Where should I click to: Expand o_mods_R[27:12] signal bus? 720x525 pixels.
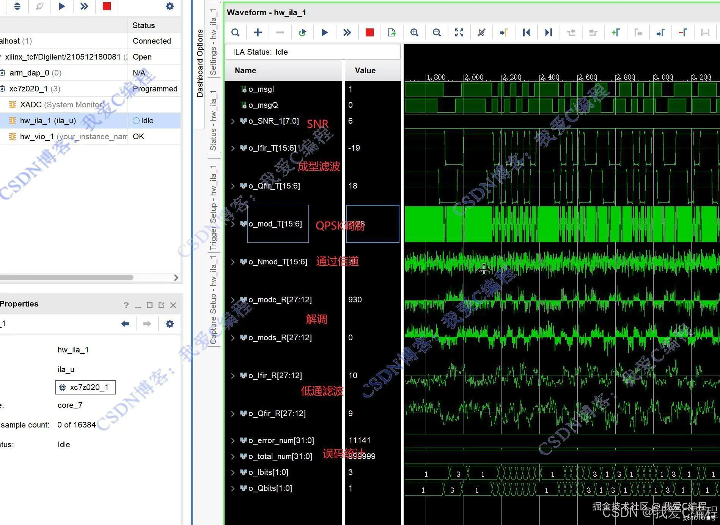pyautogui.click(x=233, y=338)
